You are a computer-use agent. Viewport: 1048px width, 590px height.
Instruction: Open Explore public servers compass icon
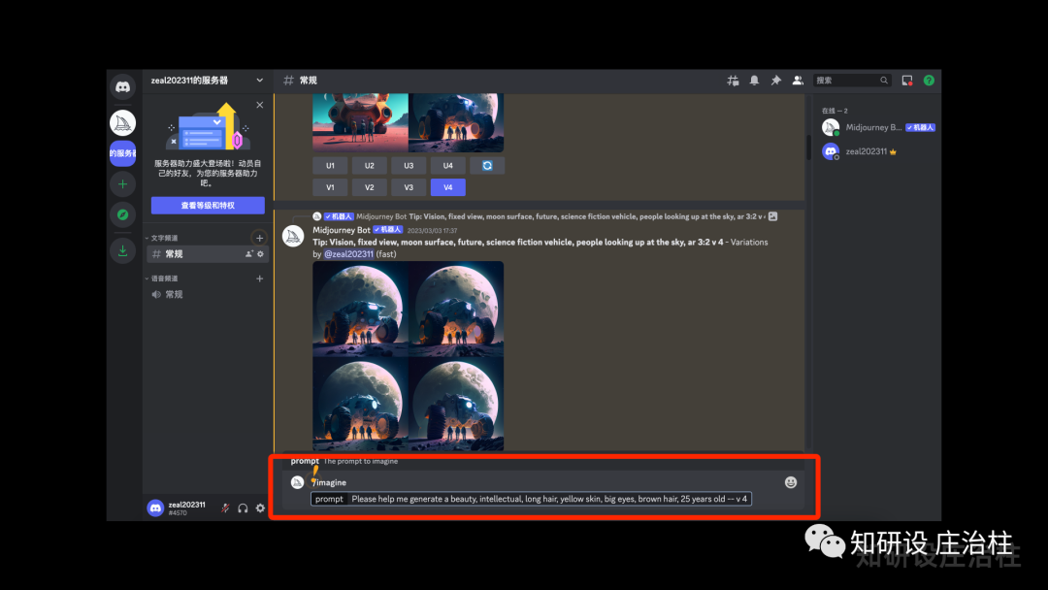(x=122, y=214)
